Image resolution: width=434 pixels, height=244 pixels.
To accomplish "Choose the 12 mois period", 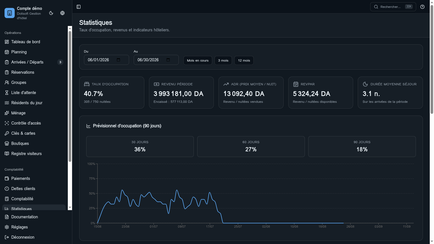I will point(244,60).
